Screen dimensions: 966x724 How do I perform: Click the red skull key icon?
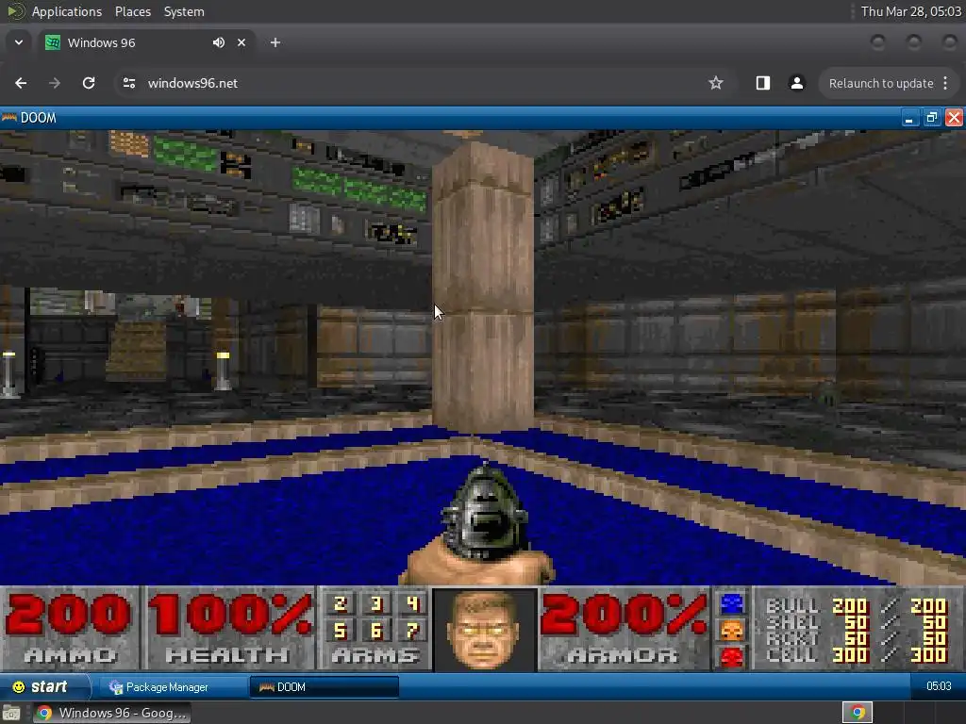(732, 657)
